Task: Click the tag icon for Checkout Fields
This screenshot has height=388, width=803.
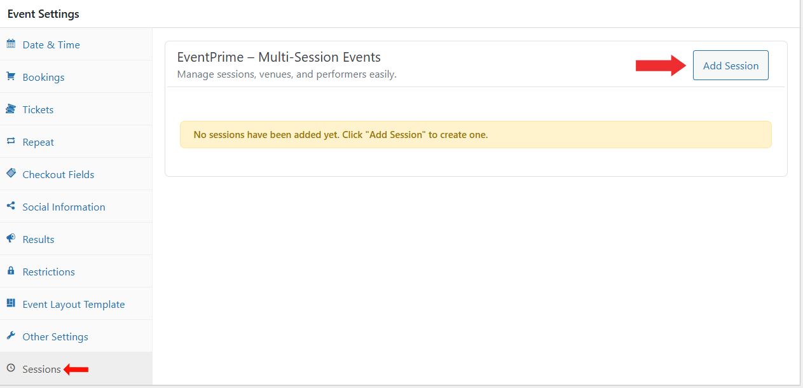Action: (x=11, y=174)
